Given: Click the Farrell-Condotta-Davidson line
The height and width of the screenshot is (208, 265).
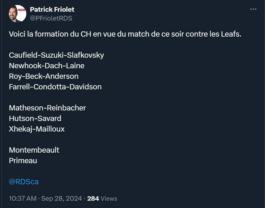Looking at the screenshot, I should [55, 87].
